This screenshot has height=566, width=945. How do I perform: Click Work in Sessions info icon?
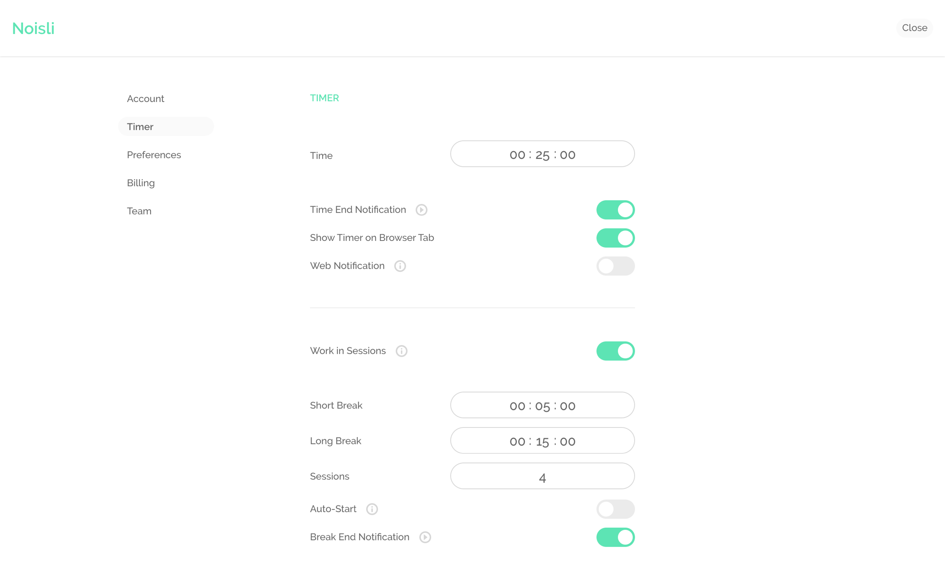point(401,351)
